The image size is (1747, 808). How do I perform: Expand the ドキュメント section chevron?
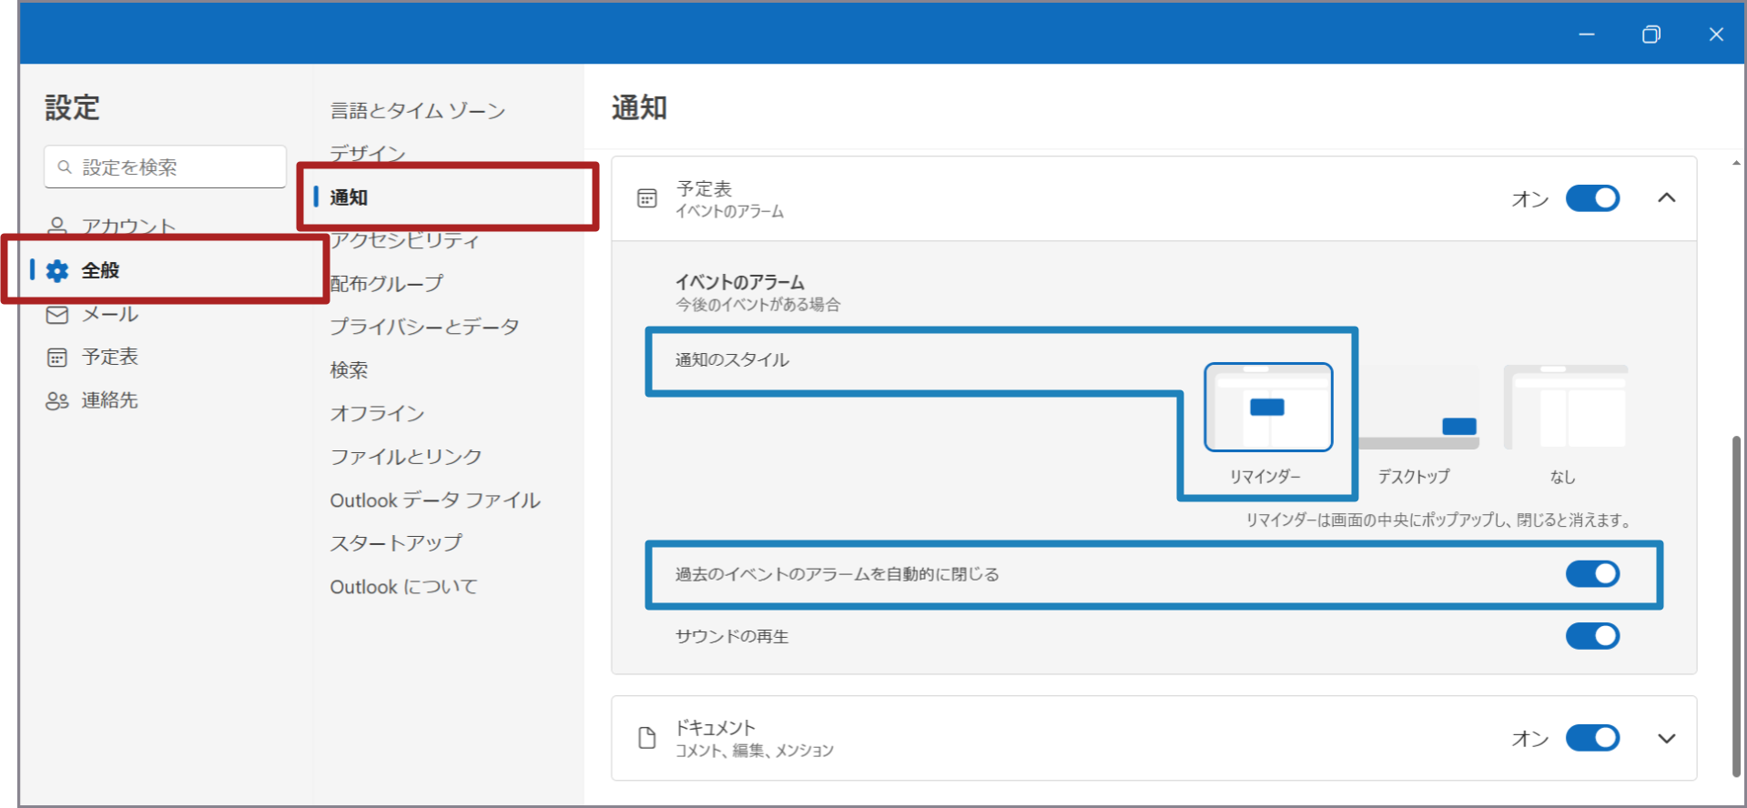point(1666,738)
